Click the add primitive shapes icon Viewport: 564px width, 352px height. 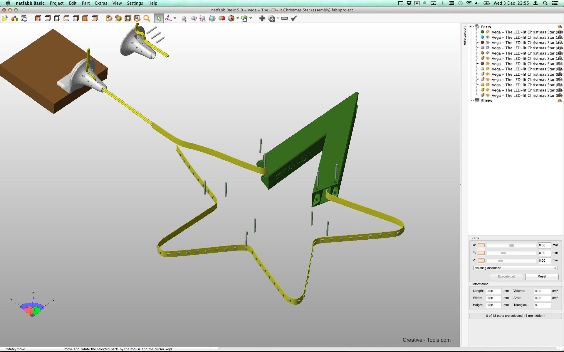14,18
